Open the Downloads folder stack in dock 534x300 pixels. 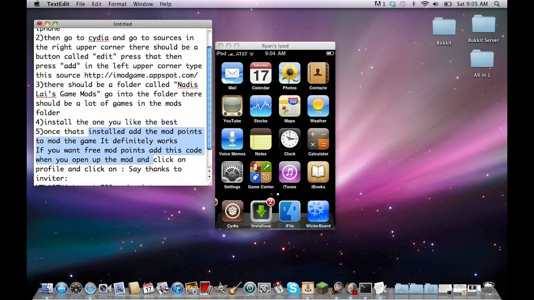(x=431, y=288)
